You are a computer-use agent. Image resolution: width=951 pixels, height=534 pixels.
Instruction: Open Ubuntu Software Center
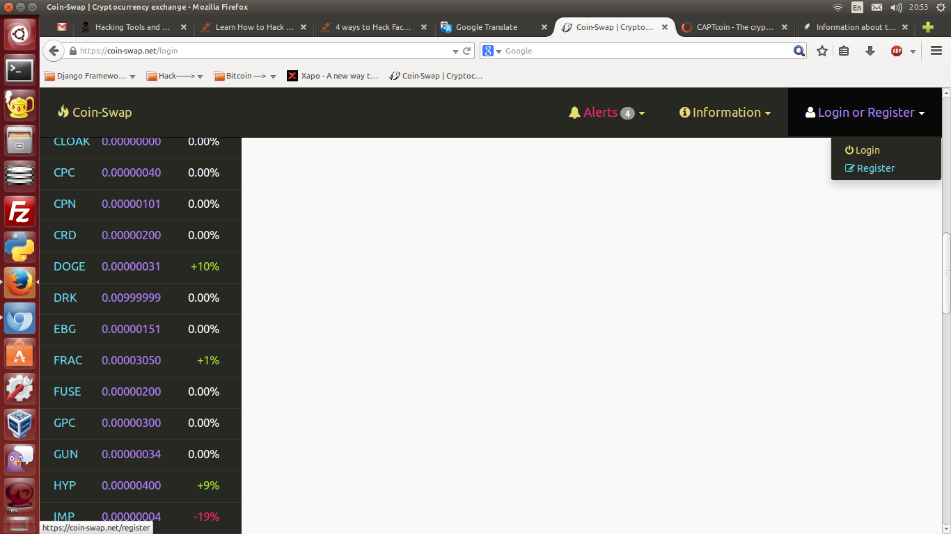[x=19, y=354]
